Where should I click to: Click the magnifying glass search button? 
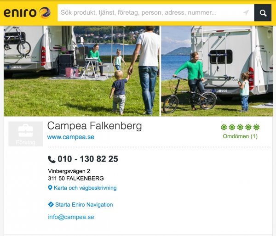click(x=263, y=13)
